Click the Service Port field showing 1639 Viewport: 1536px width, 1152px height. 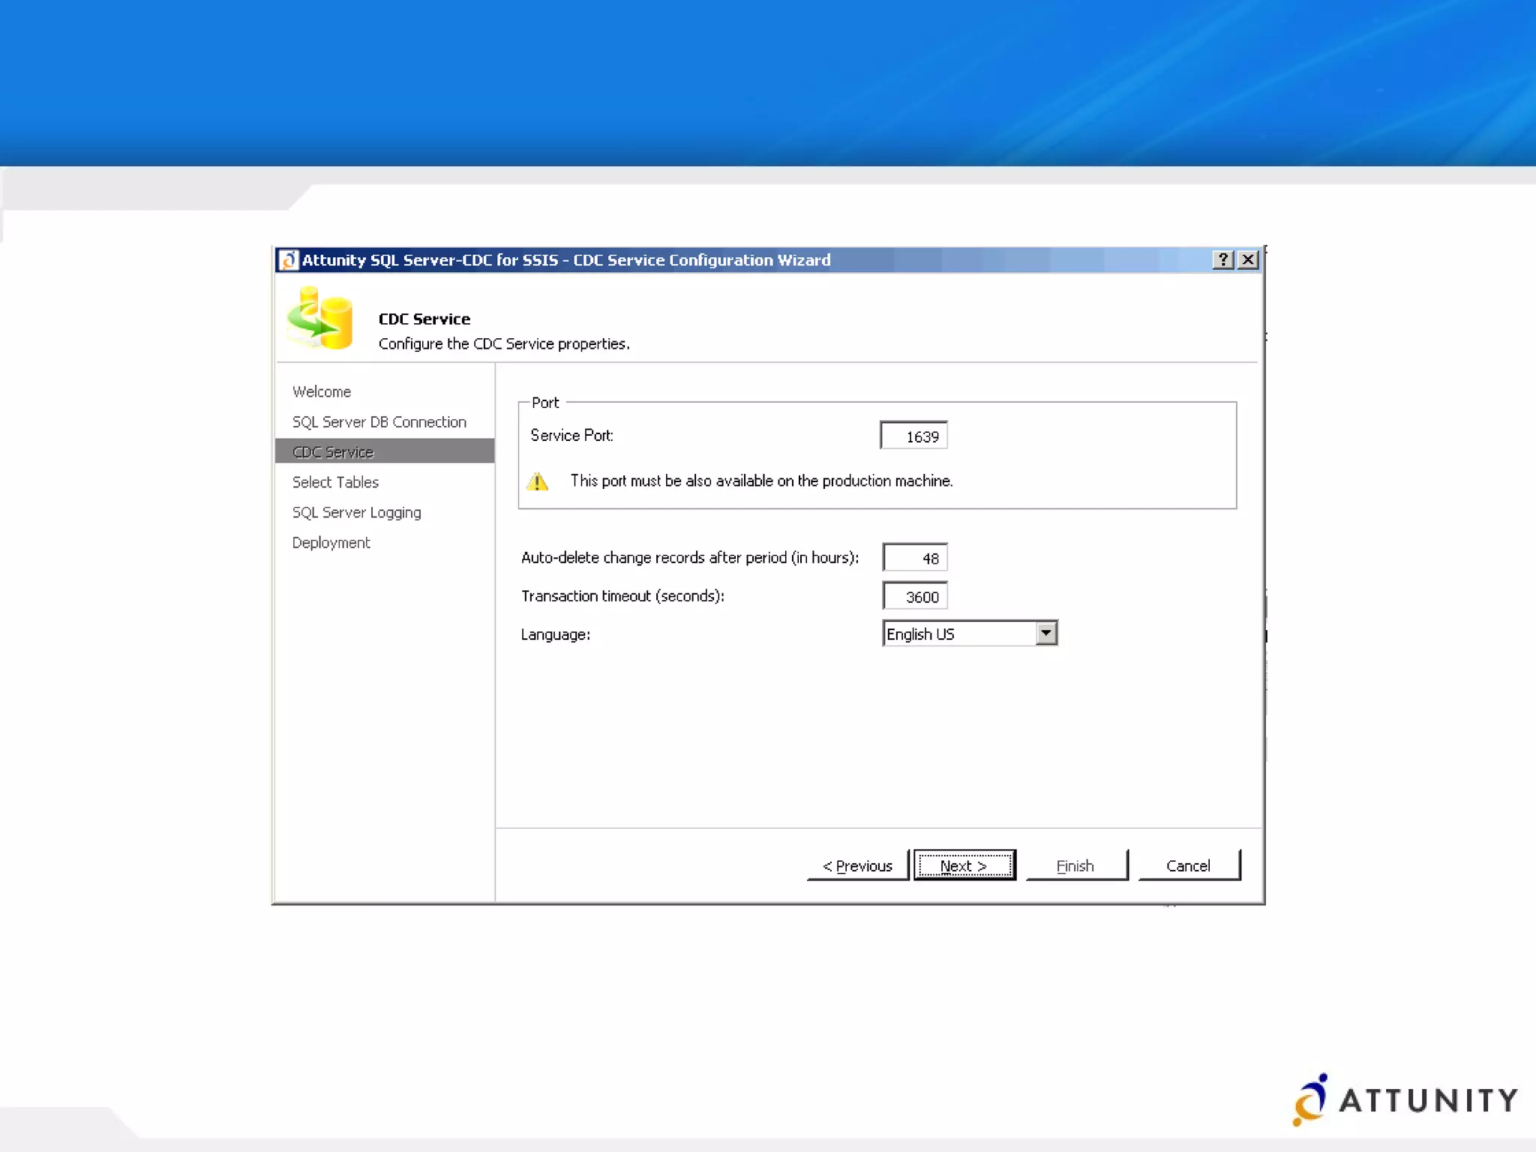coord(913,436)
